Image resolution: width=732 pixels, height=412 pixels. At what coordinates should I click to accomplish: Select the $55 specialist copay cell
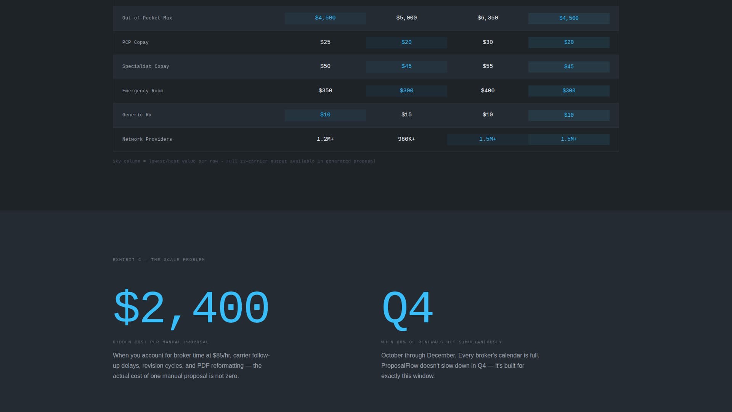[x=488, y=66]
